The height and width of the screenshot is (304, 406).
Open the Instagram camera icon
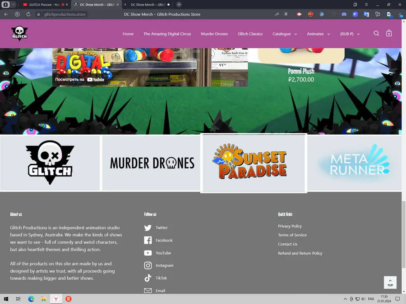(148, 265)
